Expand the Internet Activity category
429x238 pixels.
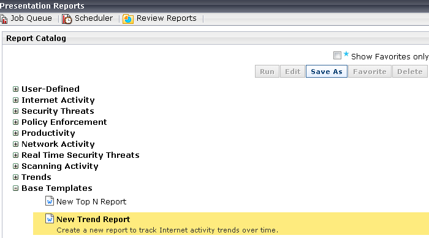coord(15,100)
